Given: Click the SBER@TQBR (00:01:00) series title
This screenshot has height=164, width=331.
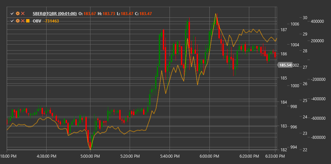Looking at the screenshot, I should (x=55, y=14).
